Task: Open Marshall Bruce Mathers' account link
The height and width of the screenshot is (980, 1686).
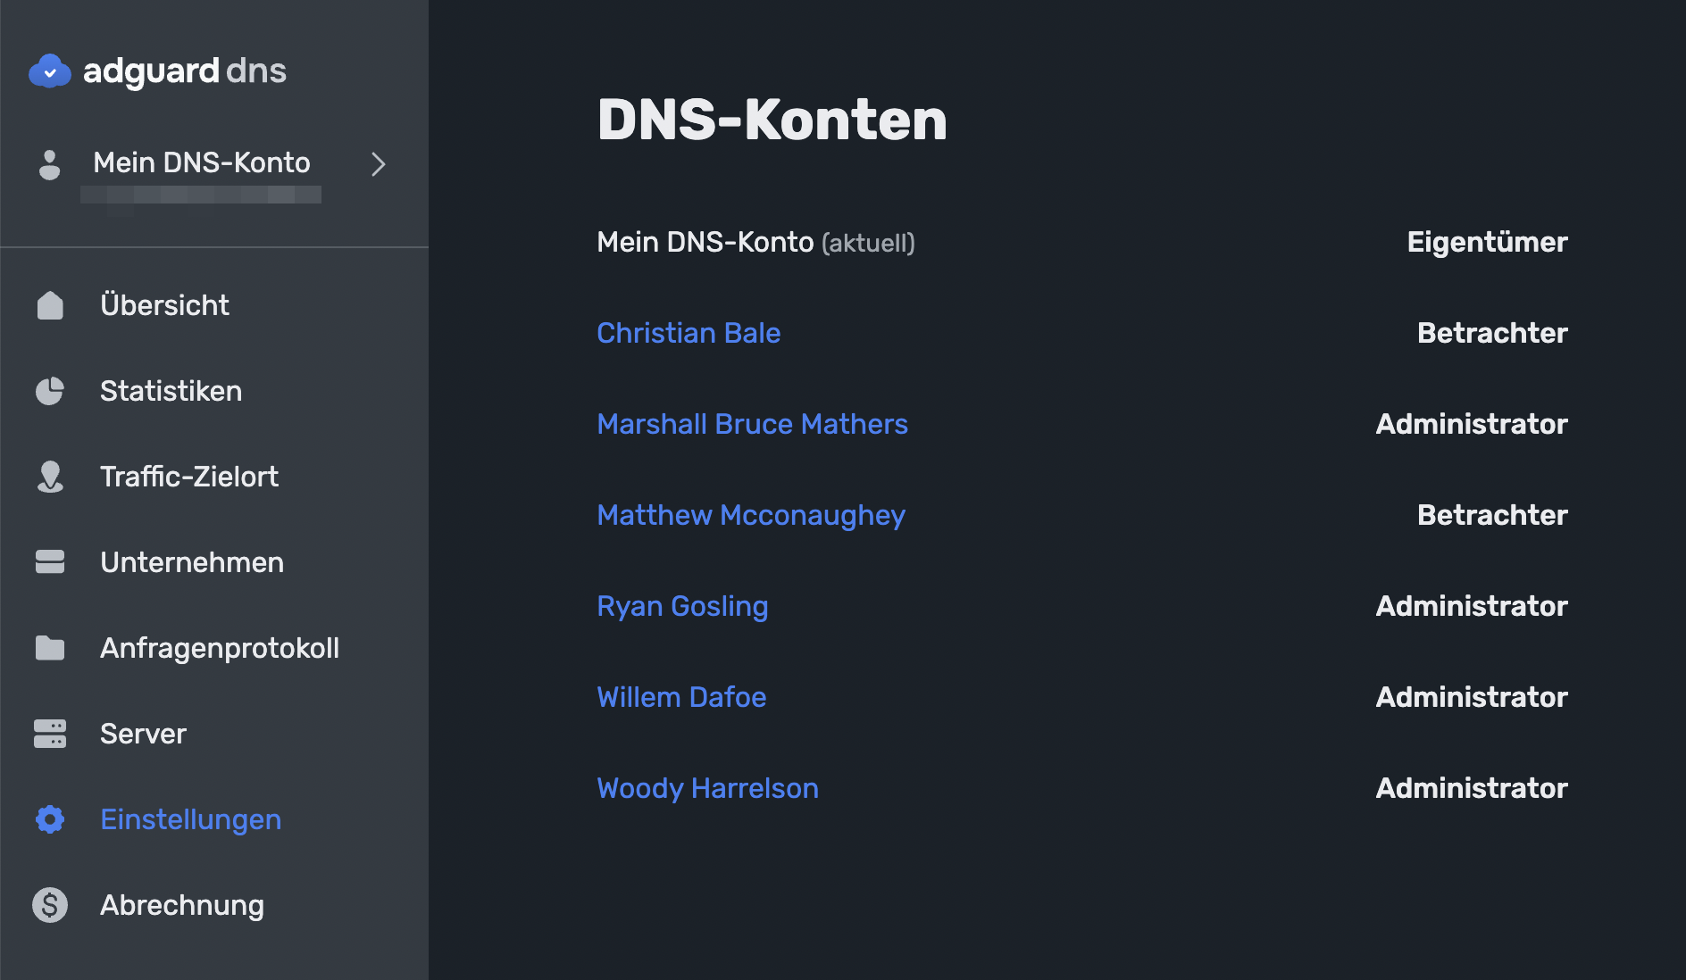Action: click(x=752, y=424)
